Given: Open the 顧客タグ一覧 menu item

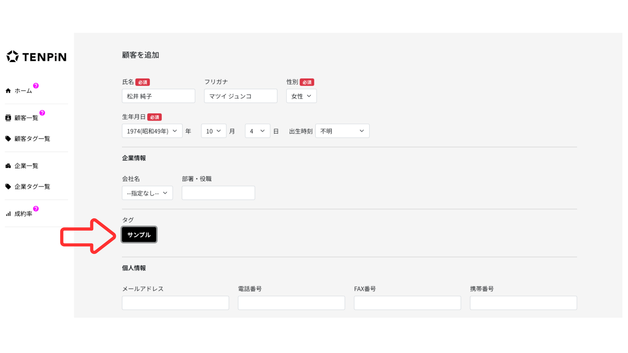Looking at the screenshot, I should 32,139.
